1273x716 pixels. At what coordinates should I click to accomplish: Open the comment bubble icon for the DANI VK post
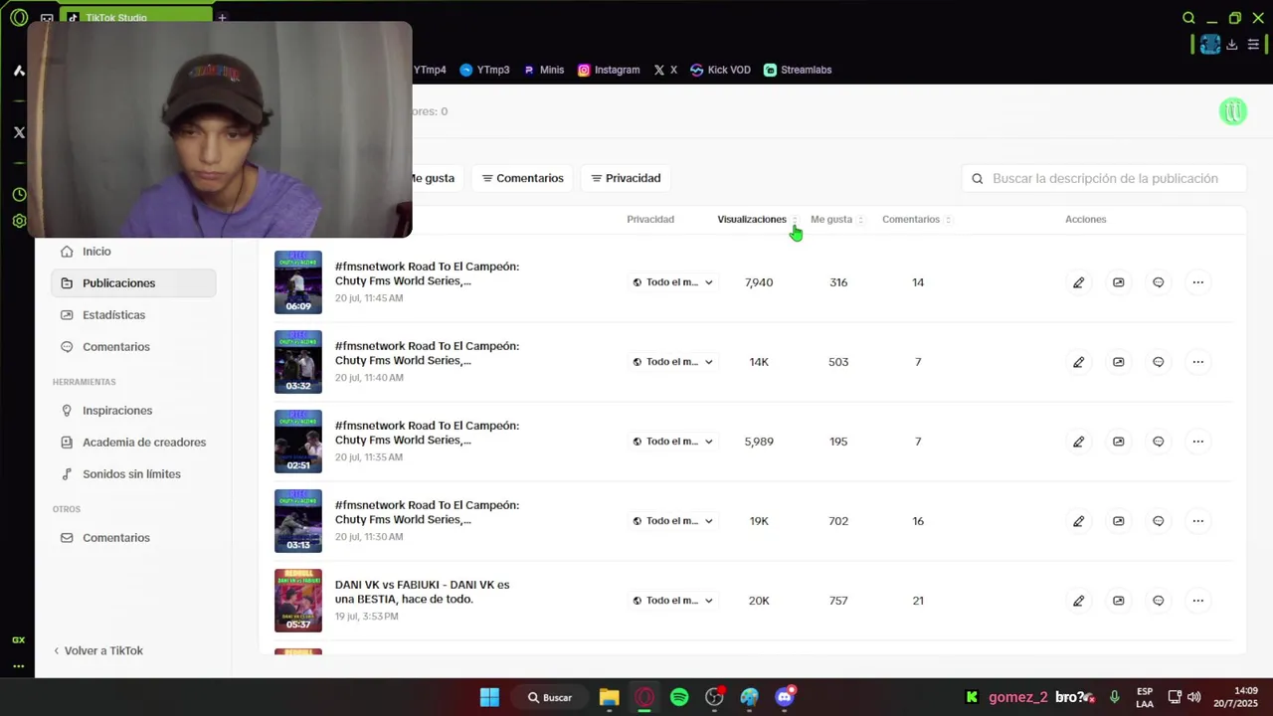click(1158, 601)
